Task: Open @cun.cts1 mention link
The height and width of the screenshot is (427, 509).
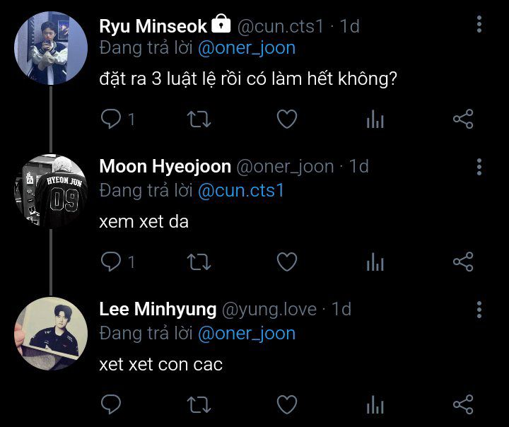Action: point(240,191)
